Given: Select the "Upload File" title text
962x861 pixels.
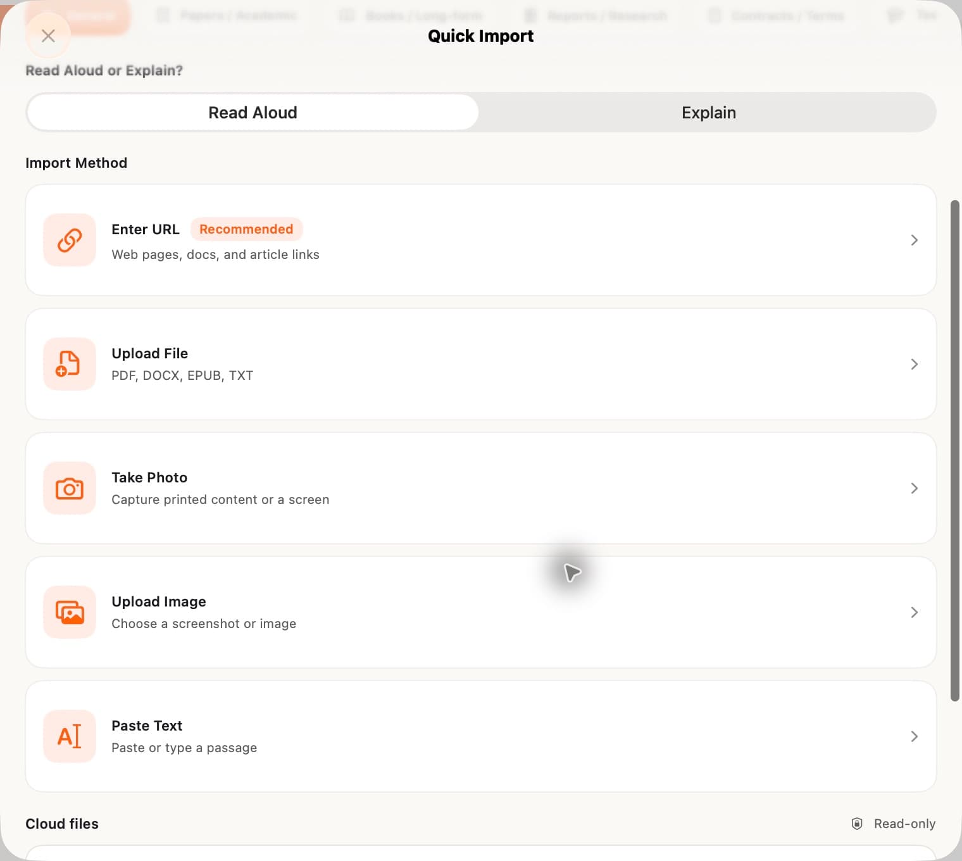Looking at the screenshot, I should click(x=150, y=353).
